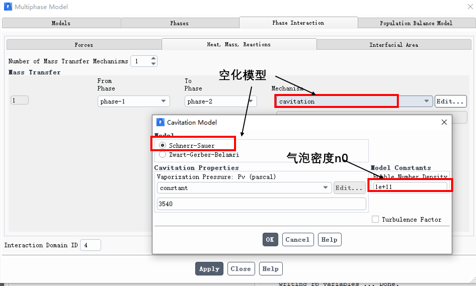Open Help in Multiphase Model window

(270, 269)
